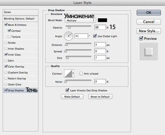
Task: Enable the Stroke checkbox
Action: tap(6, 43)
